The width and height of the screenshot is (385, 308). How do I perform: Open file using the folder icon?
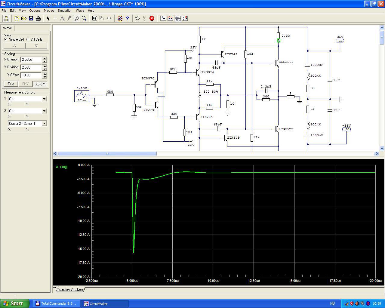tap(24, 18)
